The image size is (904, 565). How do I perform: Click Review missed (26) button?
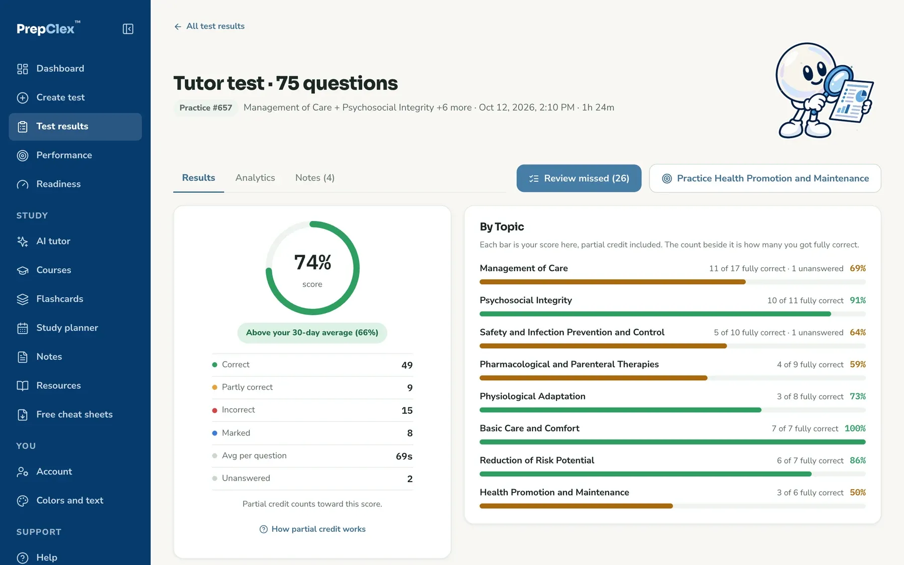(579, 178)
